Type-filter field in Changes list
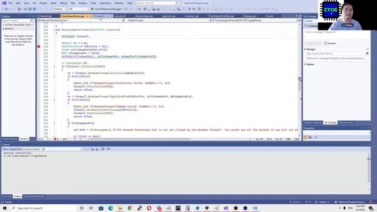This screenshot has height=212, width=377. [x=335, y=54]
